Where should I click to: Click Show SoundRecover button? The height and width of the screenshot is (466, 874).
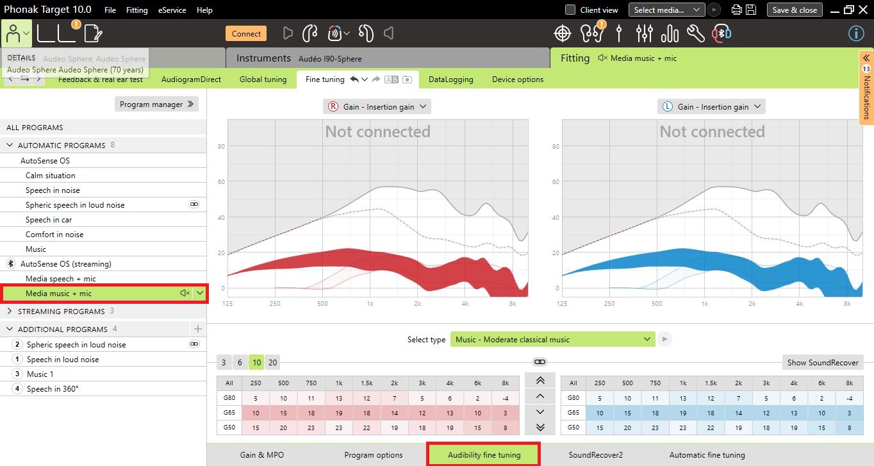[823, 362]
